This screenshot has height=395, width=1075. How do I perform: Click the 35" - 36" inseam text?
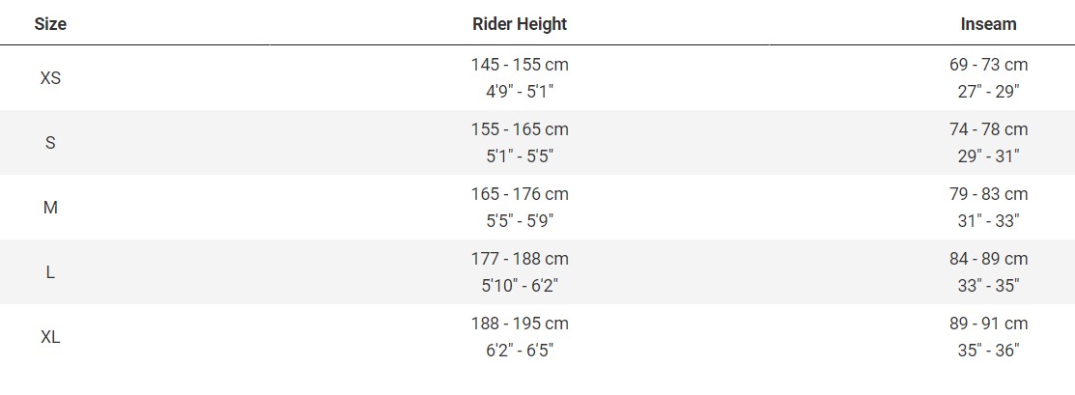click(988, 350)
